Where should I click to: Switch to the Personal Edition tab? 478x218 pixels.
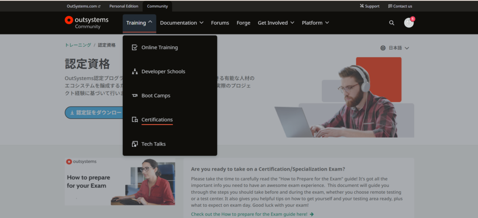123,6
